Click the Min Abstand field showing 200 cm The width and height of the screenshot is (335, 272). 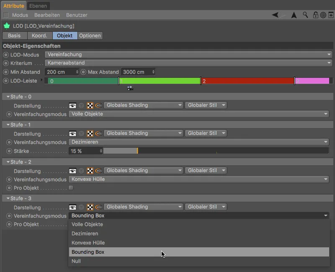pos(62,72)
